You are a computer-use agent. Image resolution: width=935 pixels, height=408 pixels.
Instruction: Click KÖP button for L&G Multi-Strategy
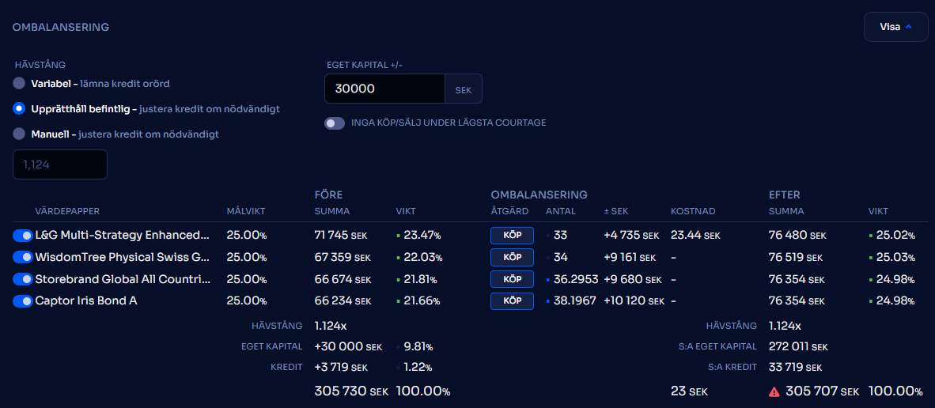tap(512, 235)
